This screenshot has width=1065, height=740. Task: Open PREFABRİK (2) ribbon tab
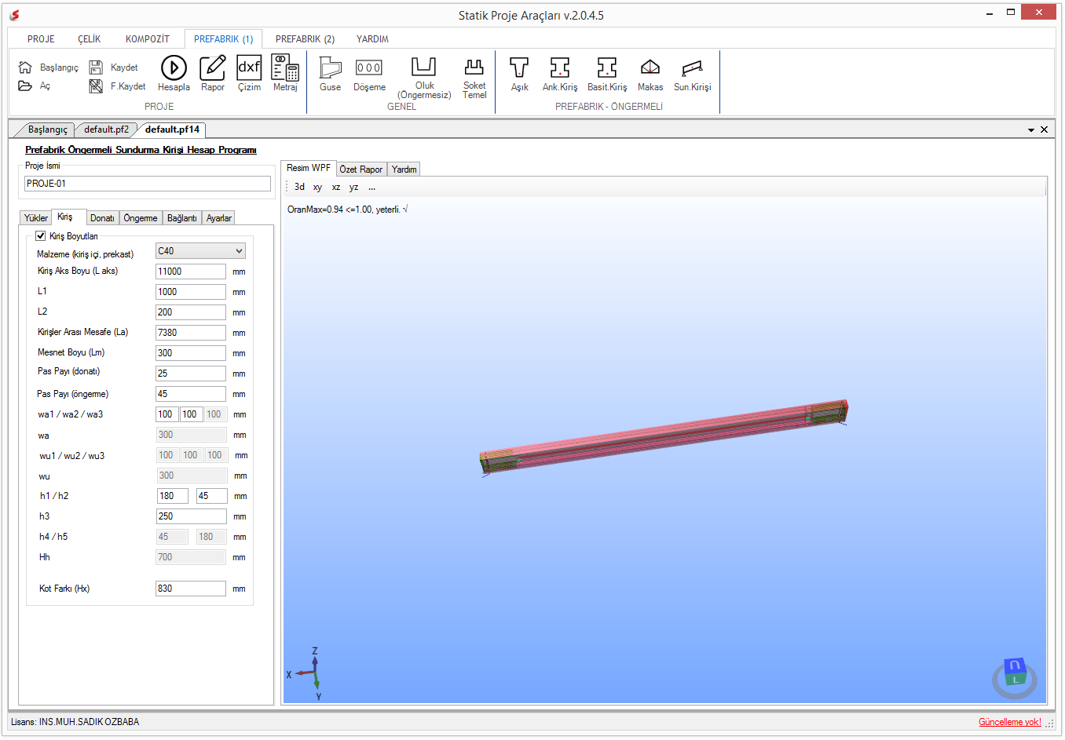click(305, 39)
